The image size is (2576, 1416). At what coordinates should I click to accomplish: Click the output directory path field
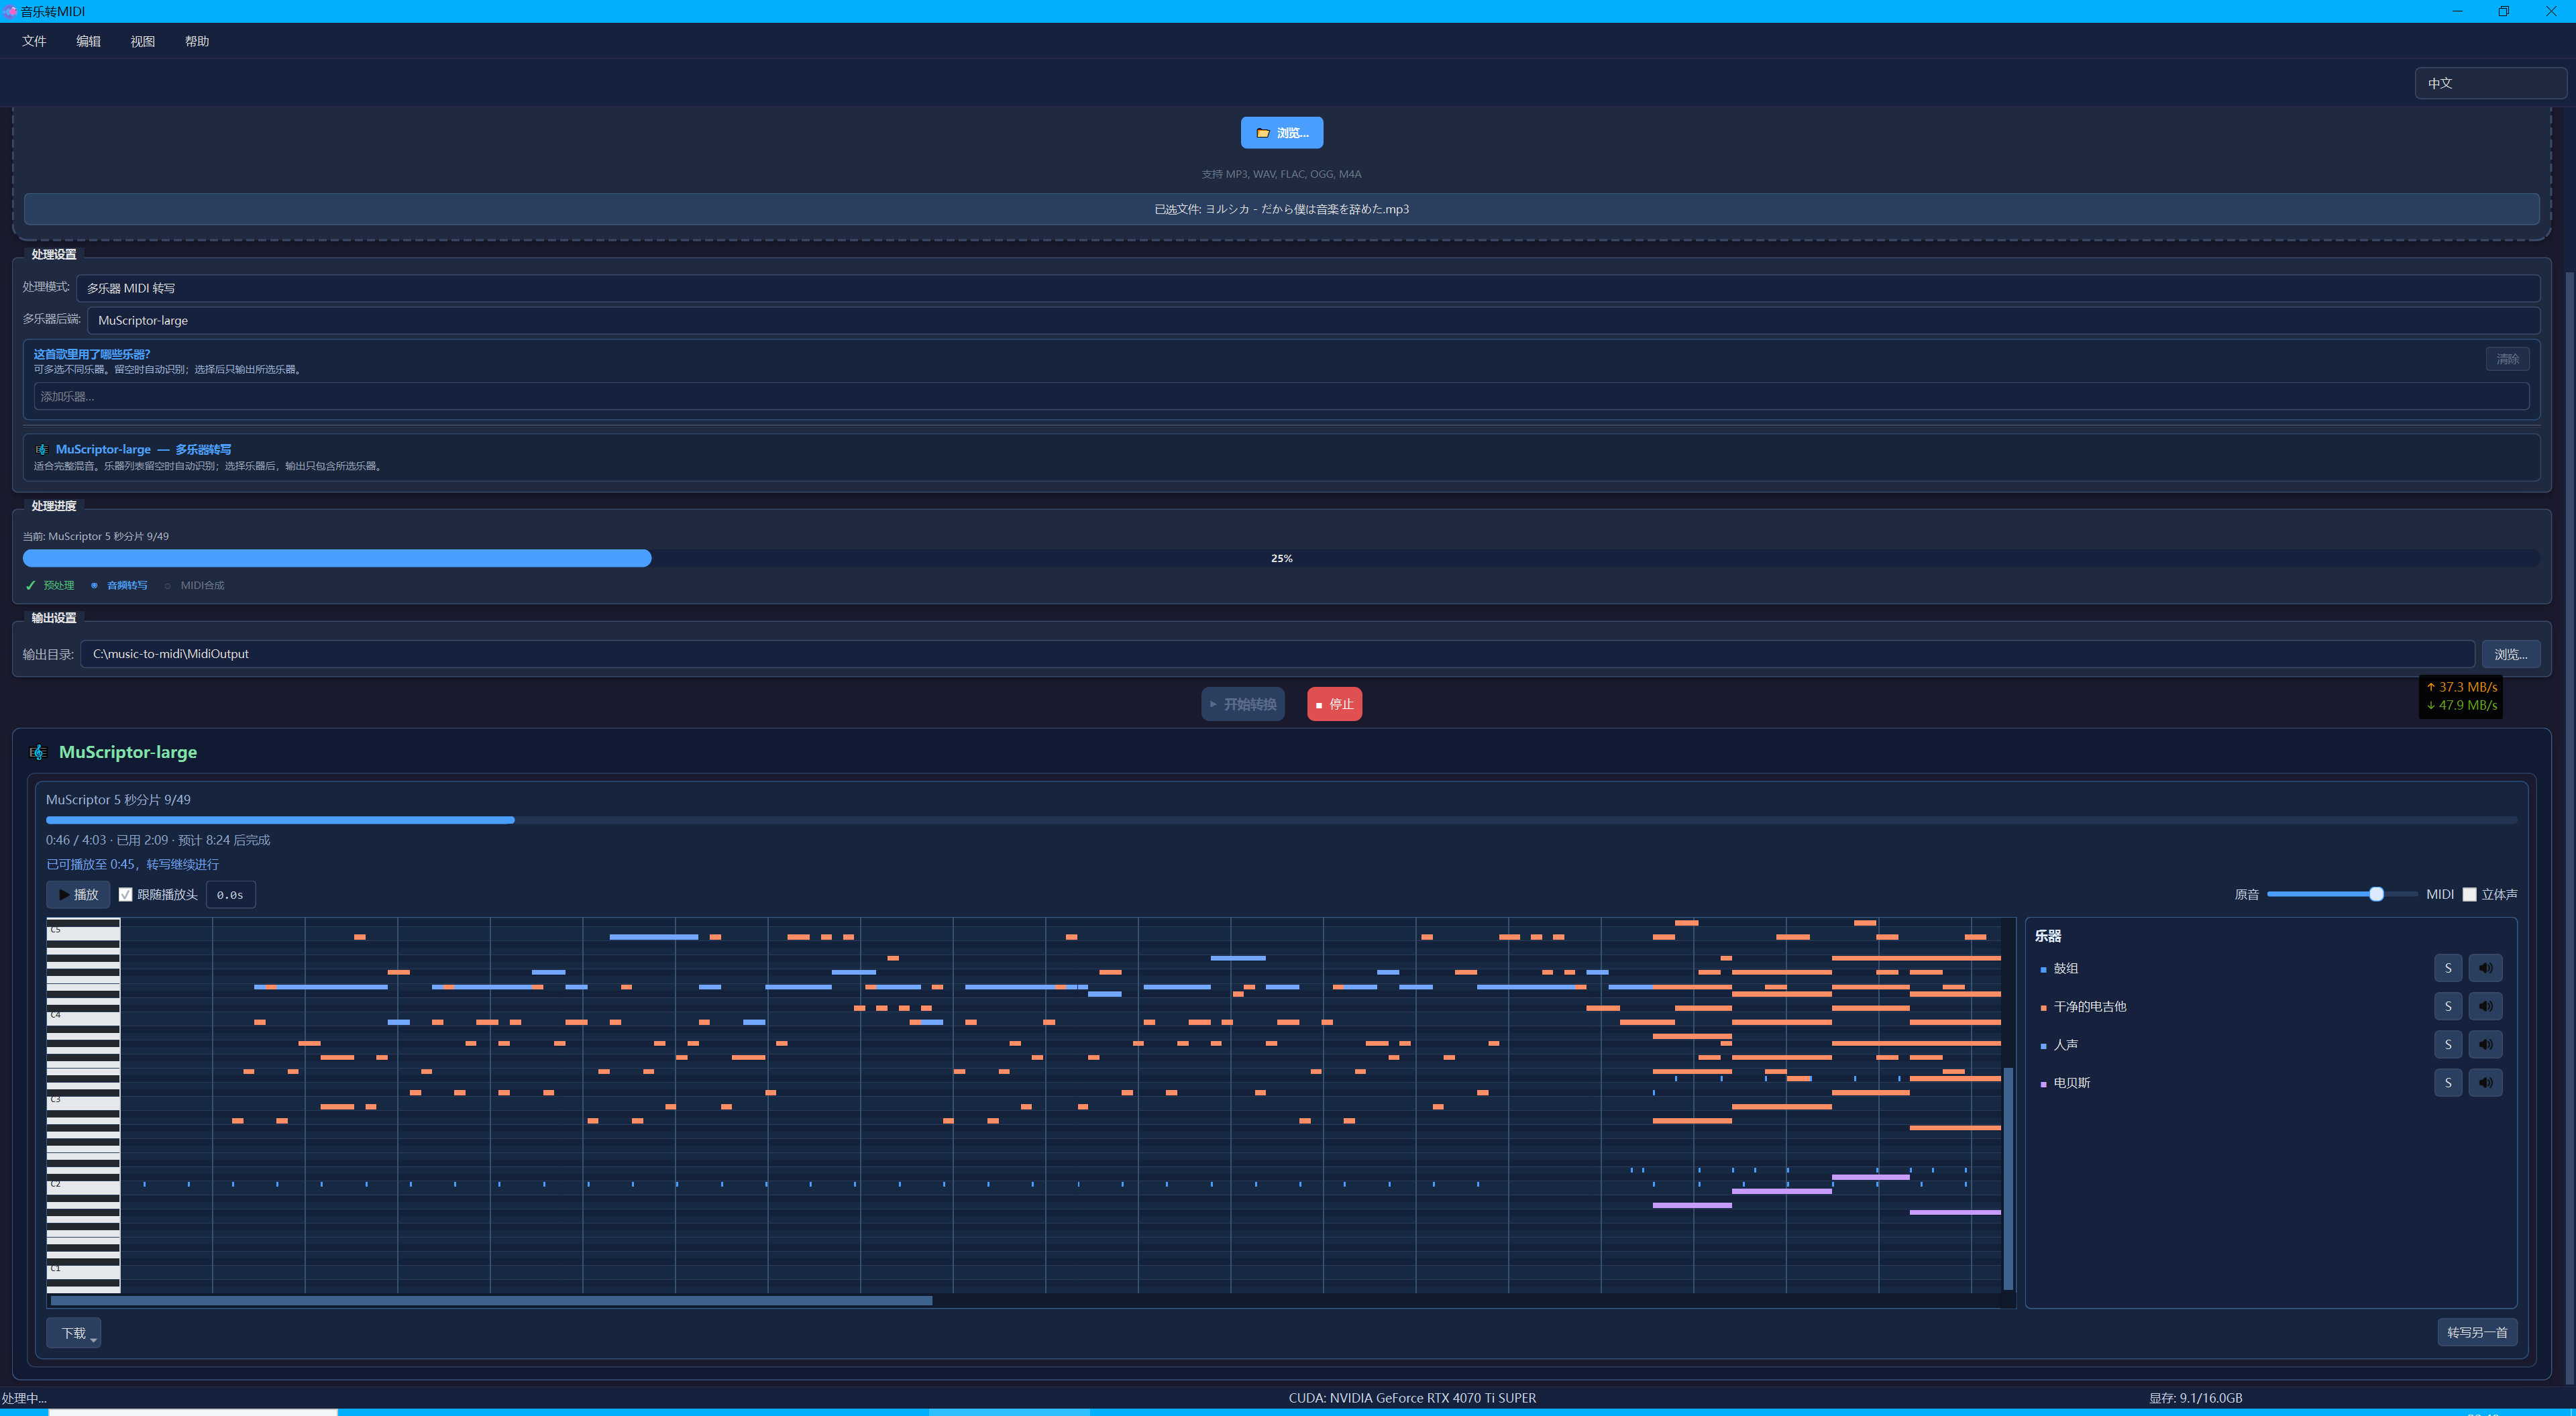1277,654
